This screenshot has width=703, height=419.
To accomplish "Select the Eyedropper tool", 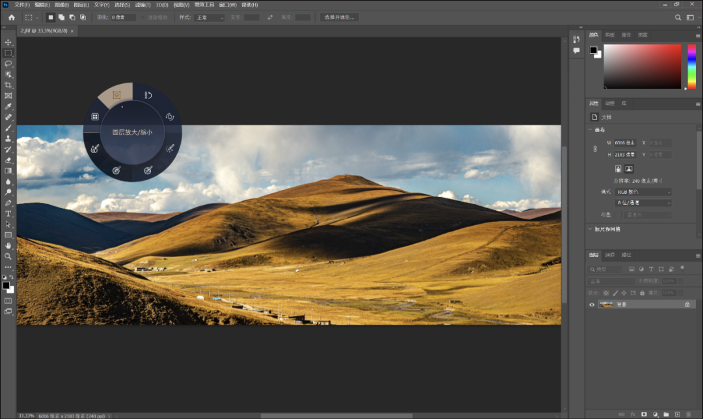I will [x=8, y=107].
